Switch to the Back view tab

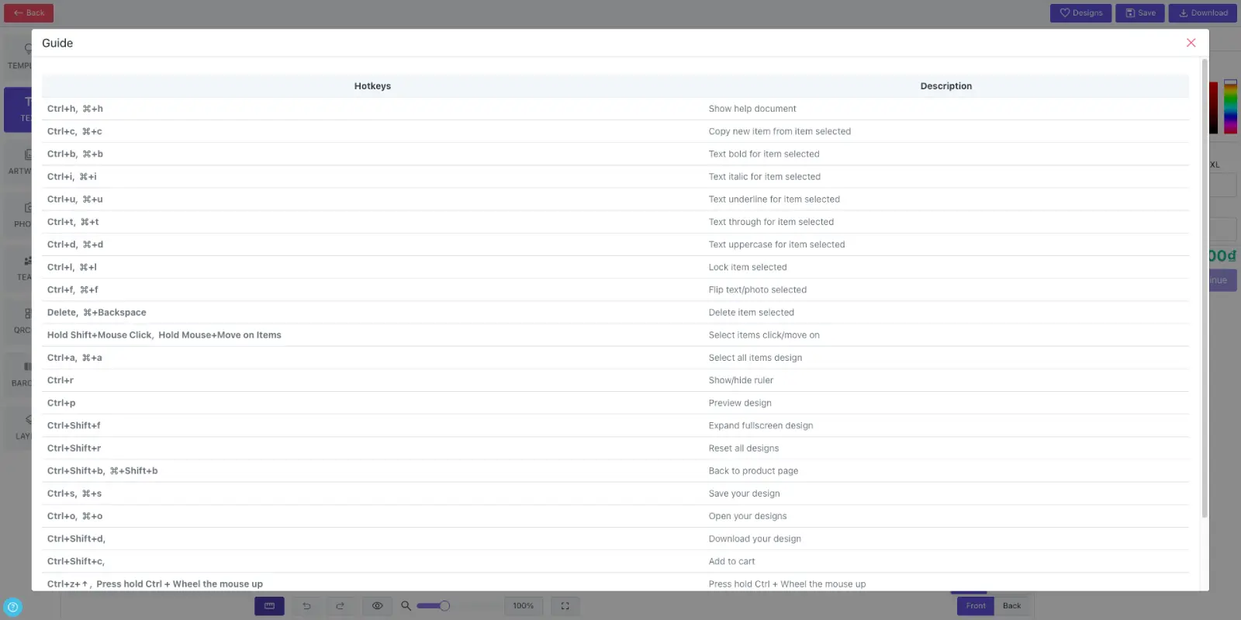[x=1012, y=606]
